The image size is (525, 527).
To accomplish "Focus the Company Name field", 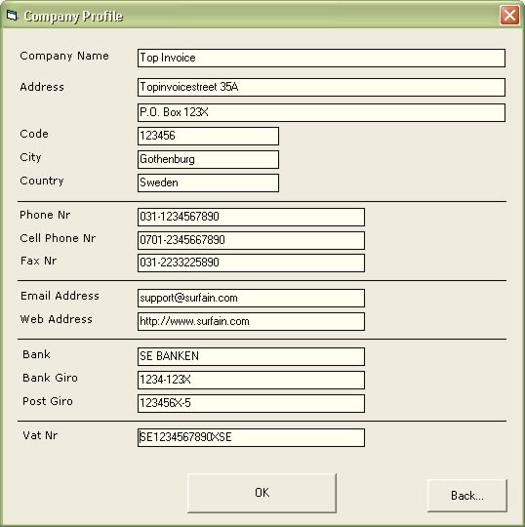I will [321, 58].
